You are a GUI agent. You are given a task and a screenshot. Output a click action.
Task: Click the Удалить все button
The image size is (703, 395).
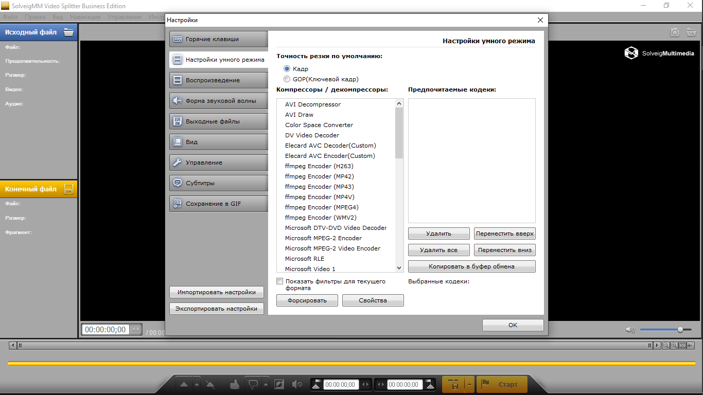coord(439,250)
